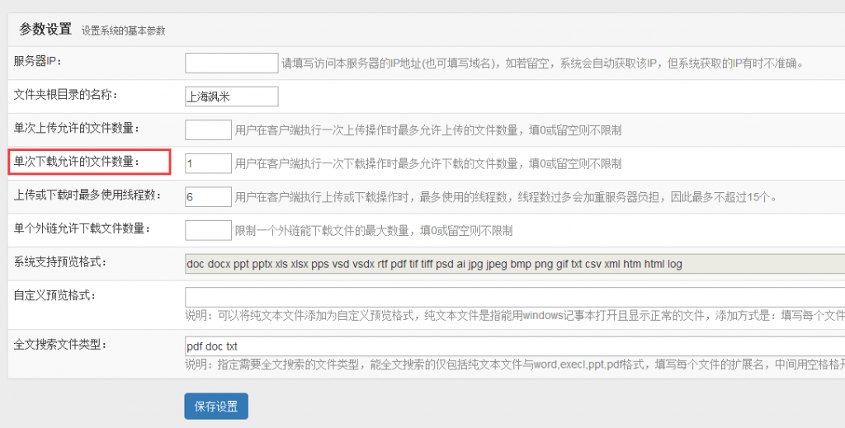Focus the thread count field showing 6
This screenshot has width=845, height=428.
[208, 196]
